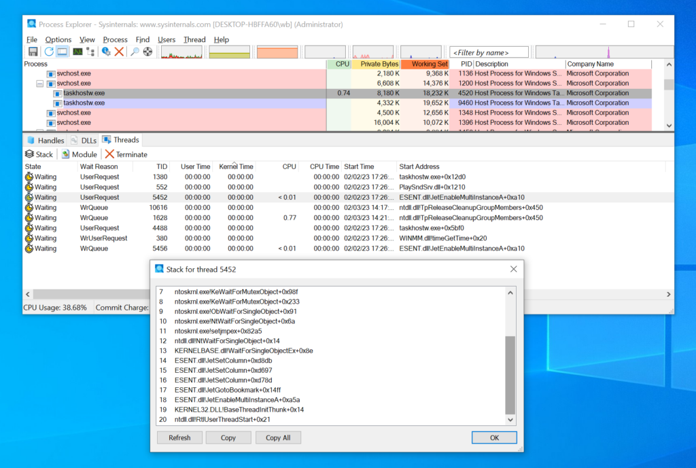Collapse the svchost.exe node with PID 1200
Image resolution: width=696 pixels, height=468 pixels.
click(39, 84)
